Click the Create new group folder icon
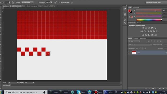The width and height of the screenshot is (167, 94). (160, 89)
